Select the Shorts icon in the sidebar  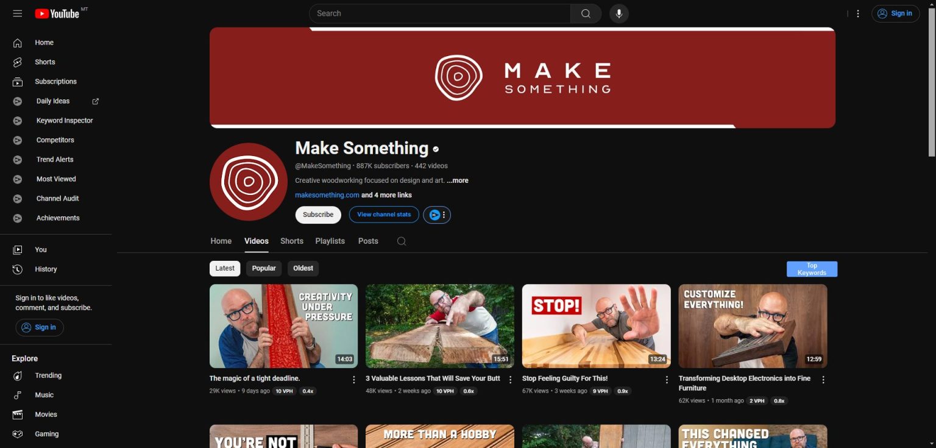(x=17, y=62)
